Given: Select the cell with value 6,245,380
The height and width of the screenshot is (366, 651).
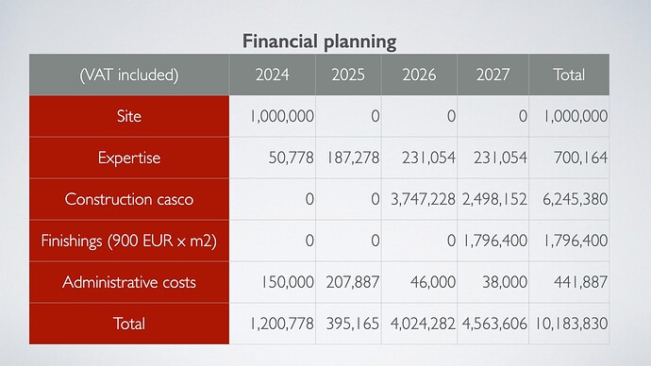Looking at the screenshot, I should 569,199.
